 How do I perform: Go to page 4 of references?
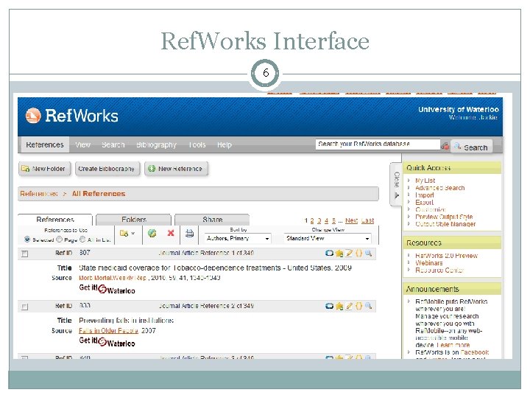click(x=327, y=220)
